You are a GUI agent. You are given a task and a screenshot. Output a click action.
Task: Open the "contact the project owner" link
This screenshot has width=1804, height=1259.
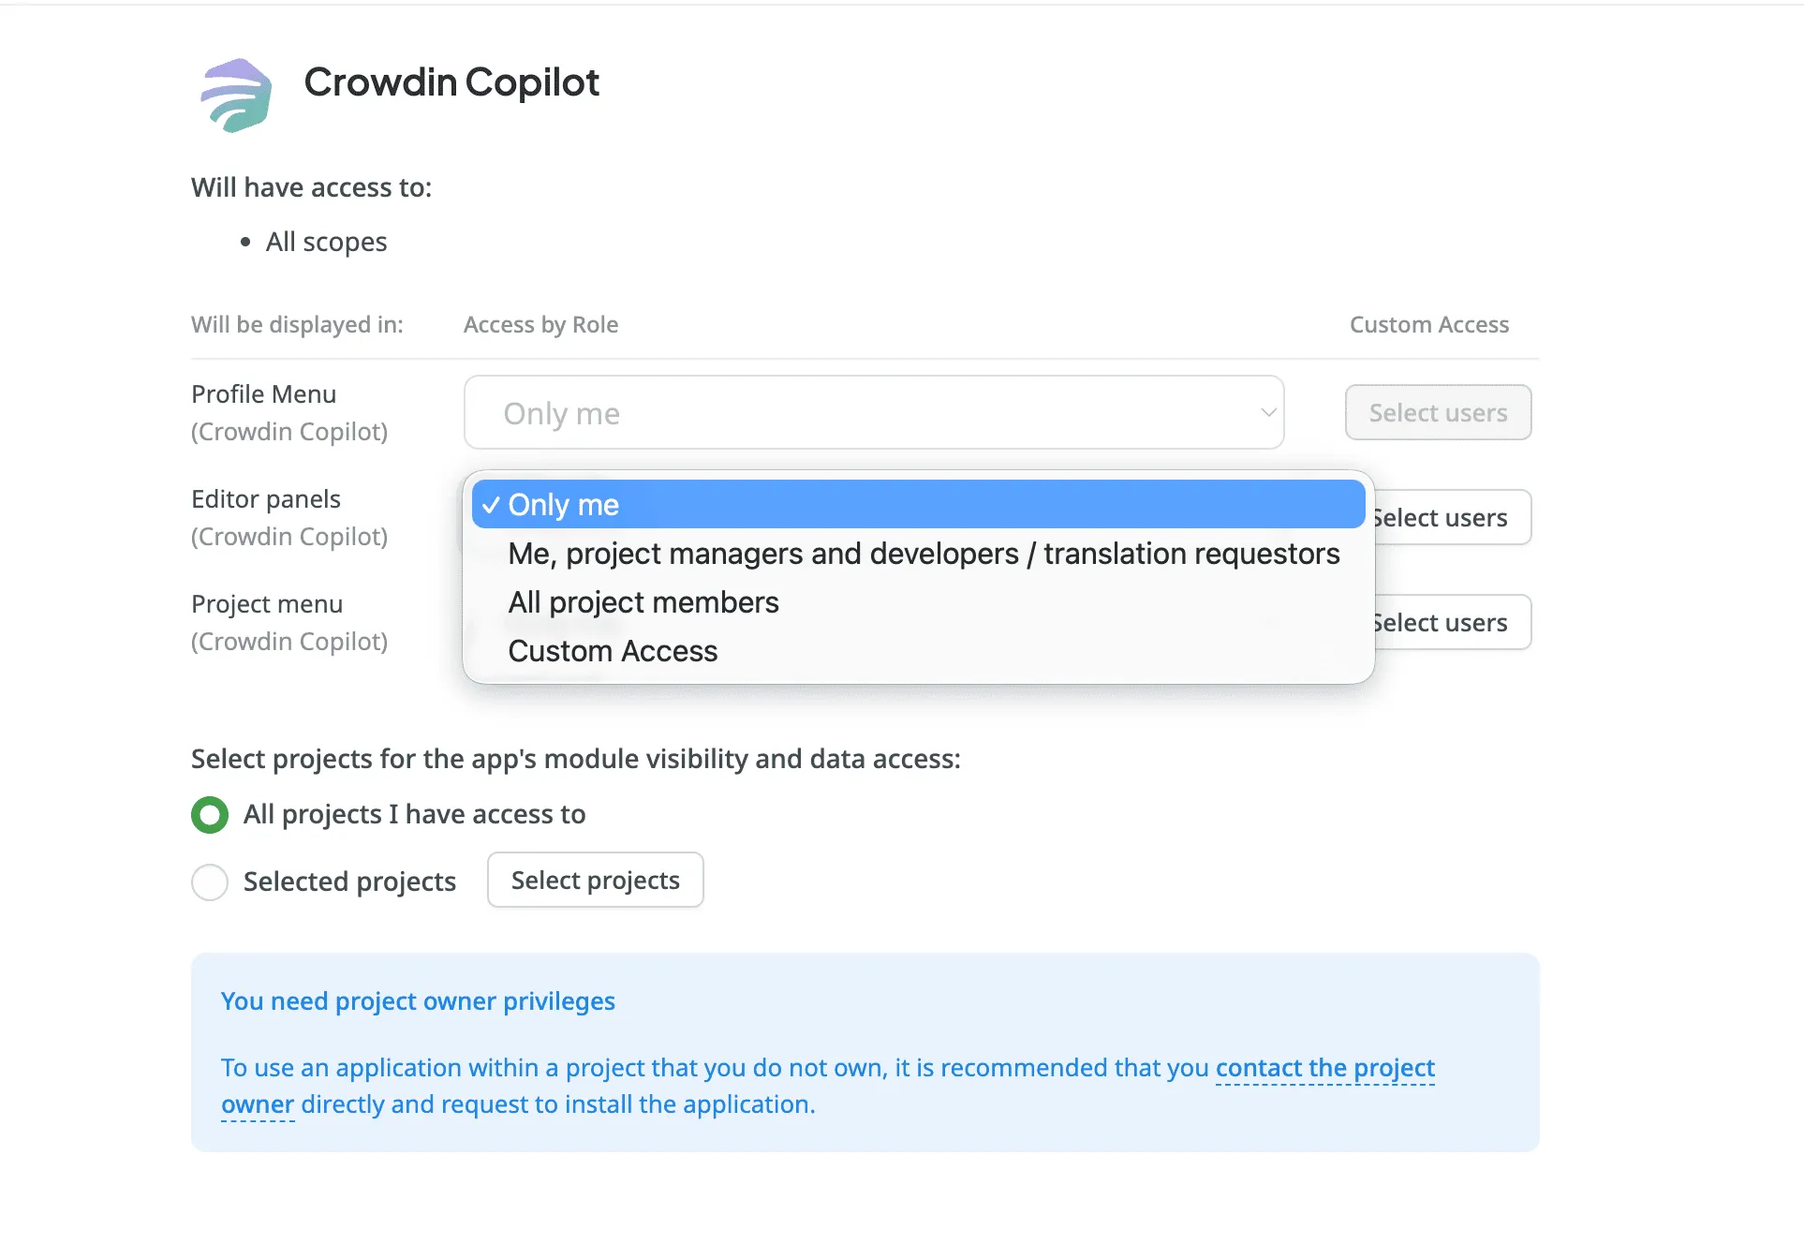pyautogui.click(x=1324, y=1068)
